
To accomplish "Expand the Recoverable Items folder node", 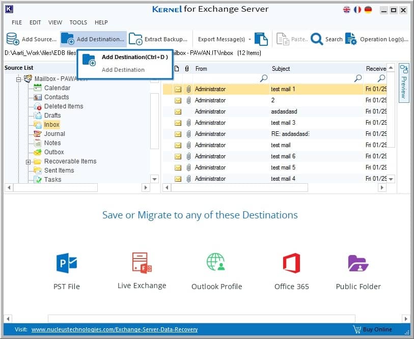I will point(28,162).
